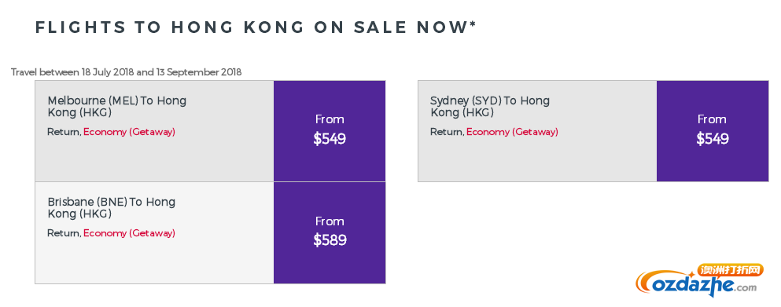Click the Sydney card grey info area
The width and height of the screenshot is (781, 307).
click(x=537, y=131)
